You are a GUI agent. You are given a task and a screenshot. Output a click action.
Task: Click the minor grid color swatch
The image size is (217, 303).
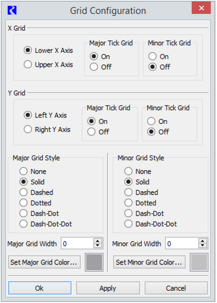tap(199, 262)
